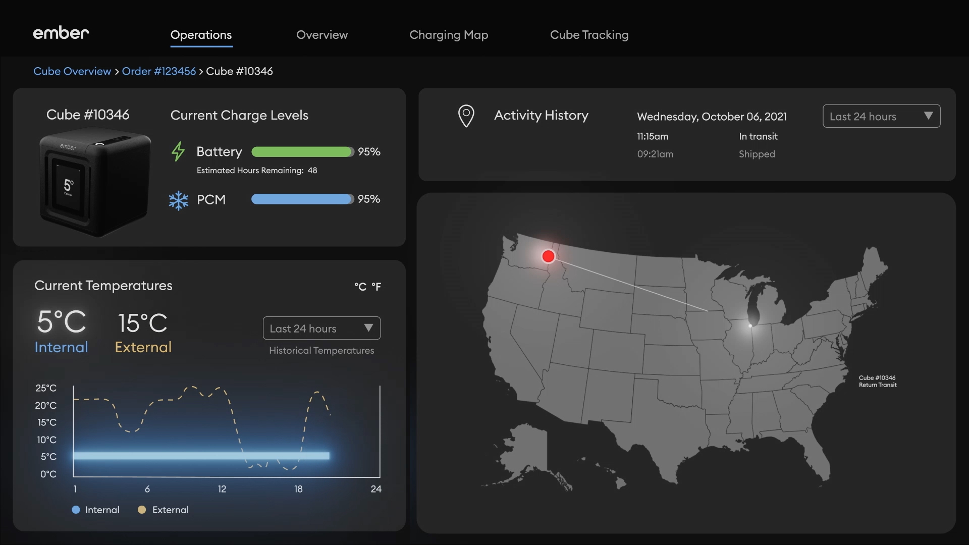Click the location pin icon in Activity History
The image size is (969, 545).
466,116
